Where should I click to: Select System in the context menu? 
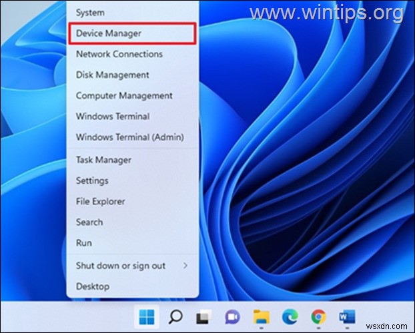[x=133, y=13]
